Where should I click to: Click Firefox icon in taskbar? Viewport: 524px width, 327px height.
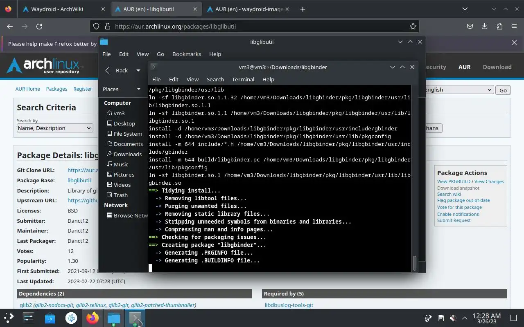tap(93, 318)
